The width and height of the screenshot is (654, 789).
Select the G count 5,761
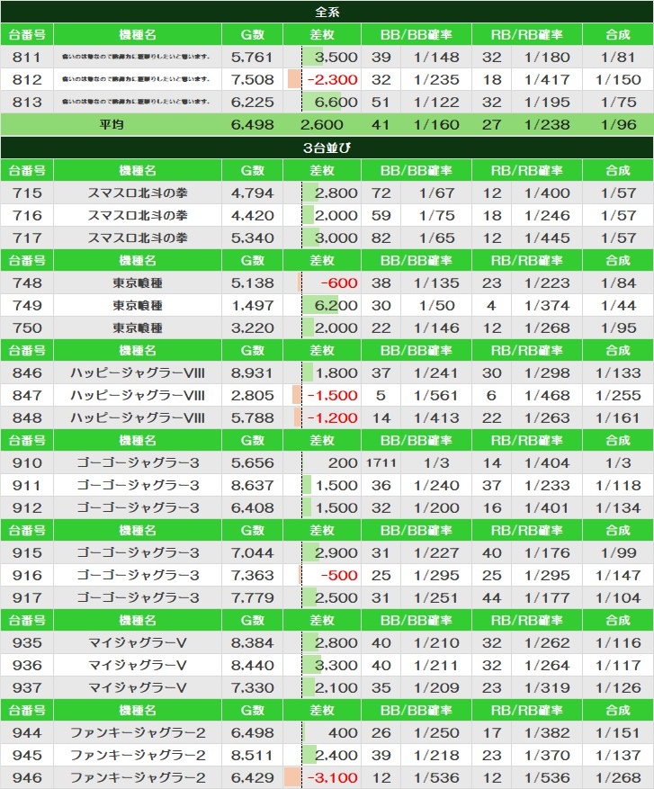pyautogui.click(x=252, y=57)
